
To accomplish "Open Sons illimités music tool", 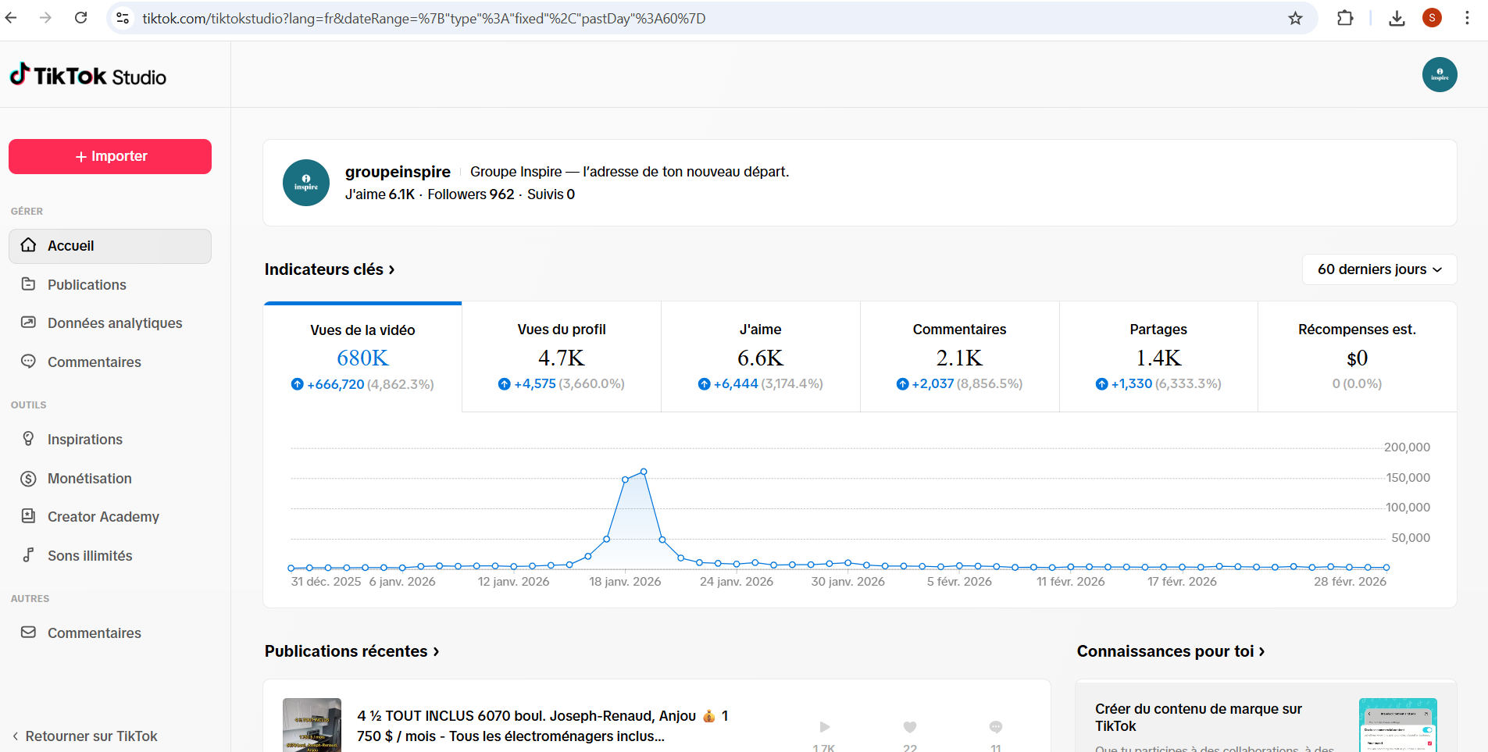I will tap(89, 556).
